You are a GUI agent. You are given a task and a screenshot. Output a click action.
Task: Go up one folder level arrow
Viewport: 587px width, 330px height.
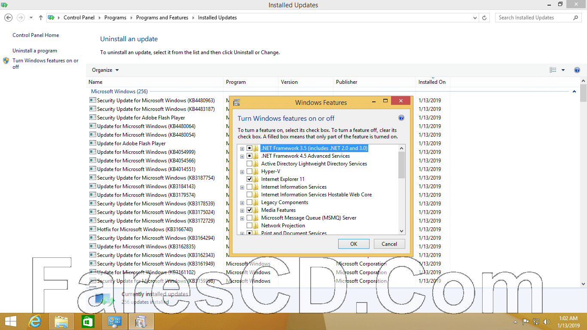point(41,18)
